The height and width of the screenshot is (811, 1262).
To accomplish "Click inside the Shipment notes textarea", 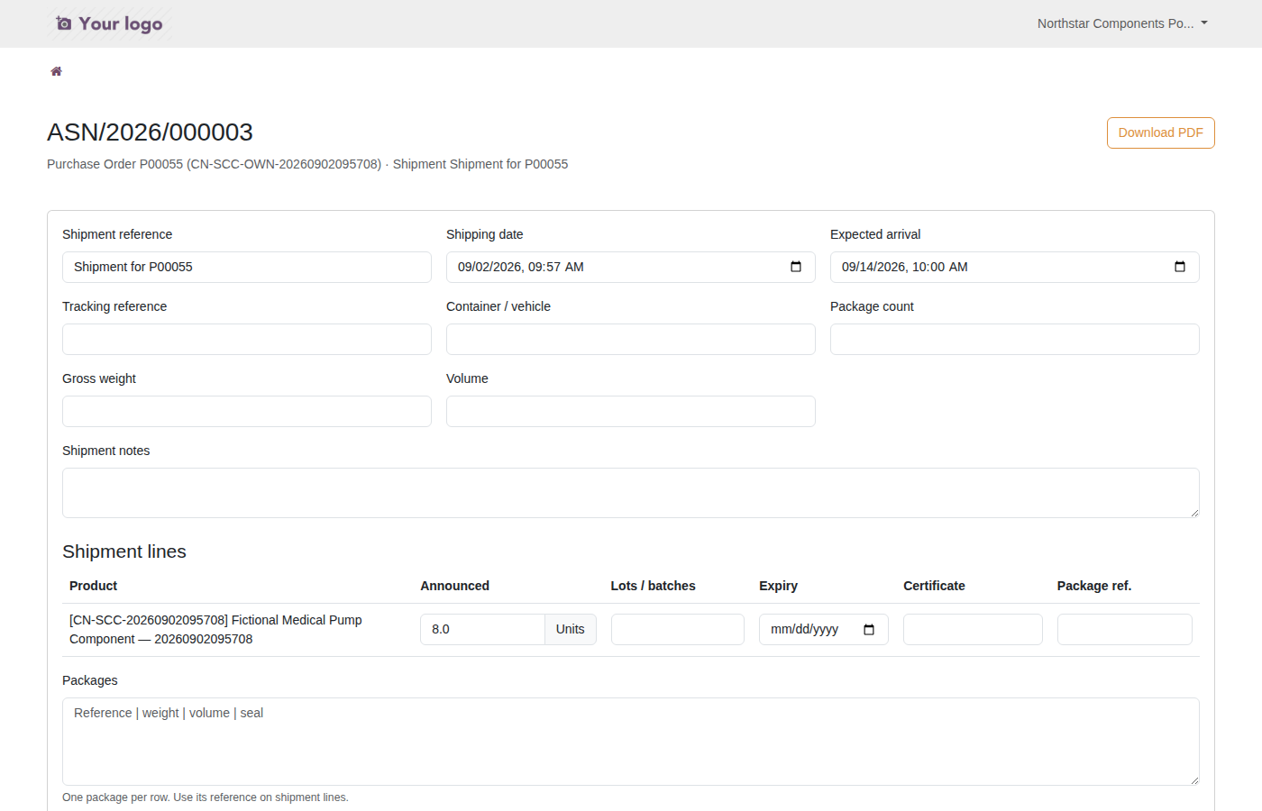I will (631, 493).
